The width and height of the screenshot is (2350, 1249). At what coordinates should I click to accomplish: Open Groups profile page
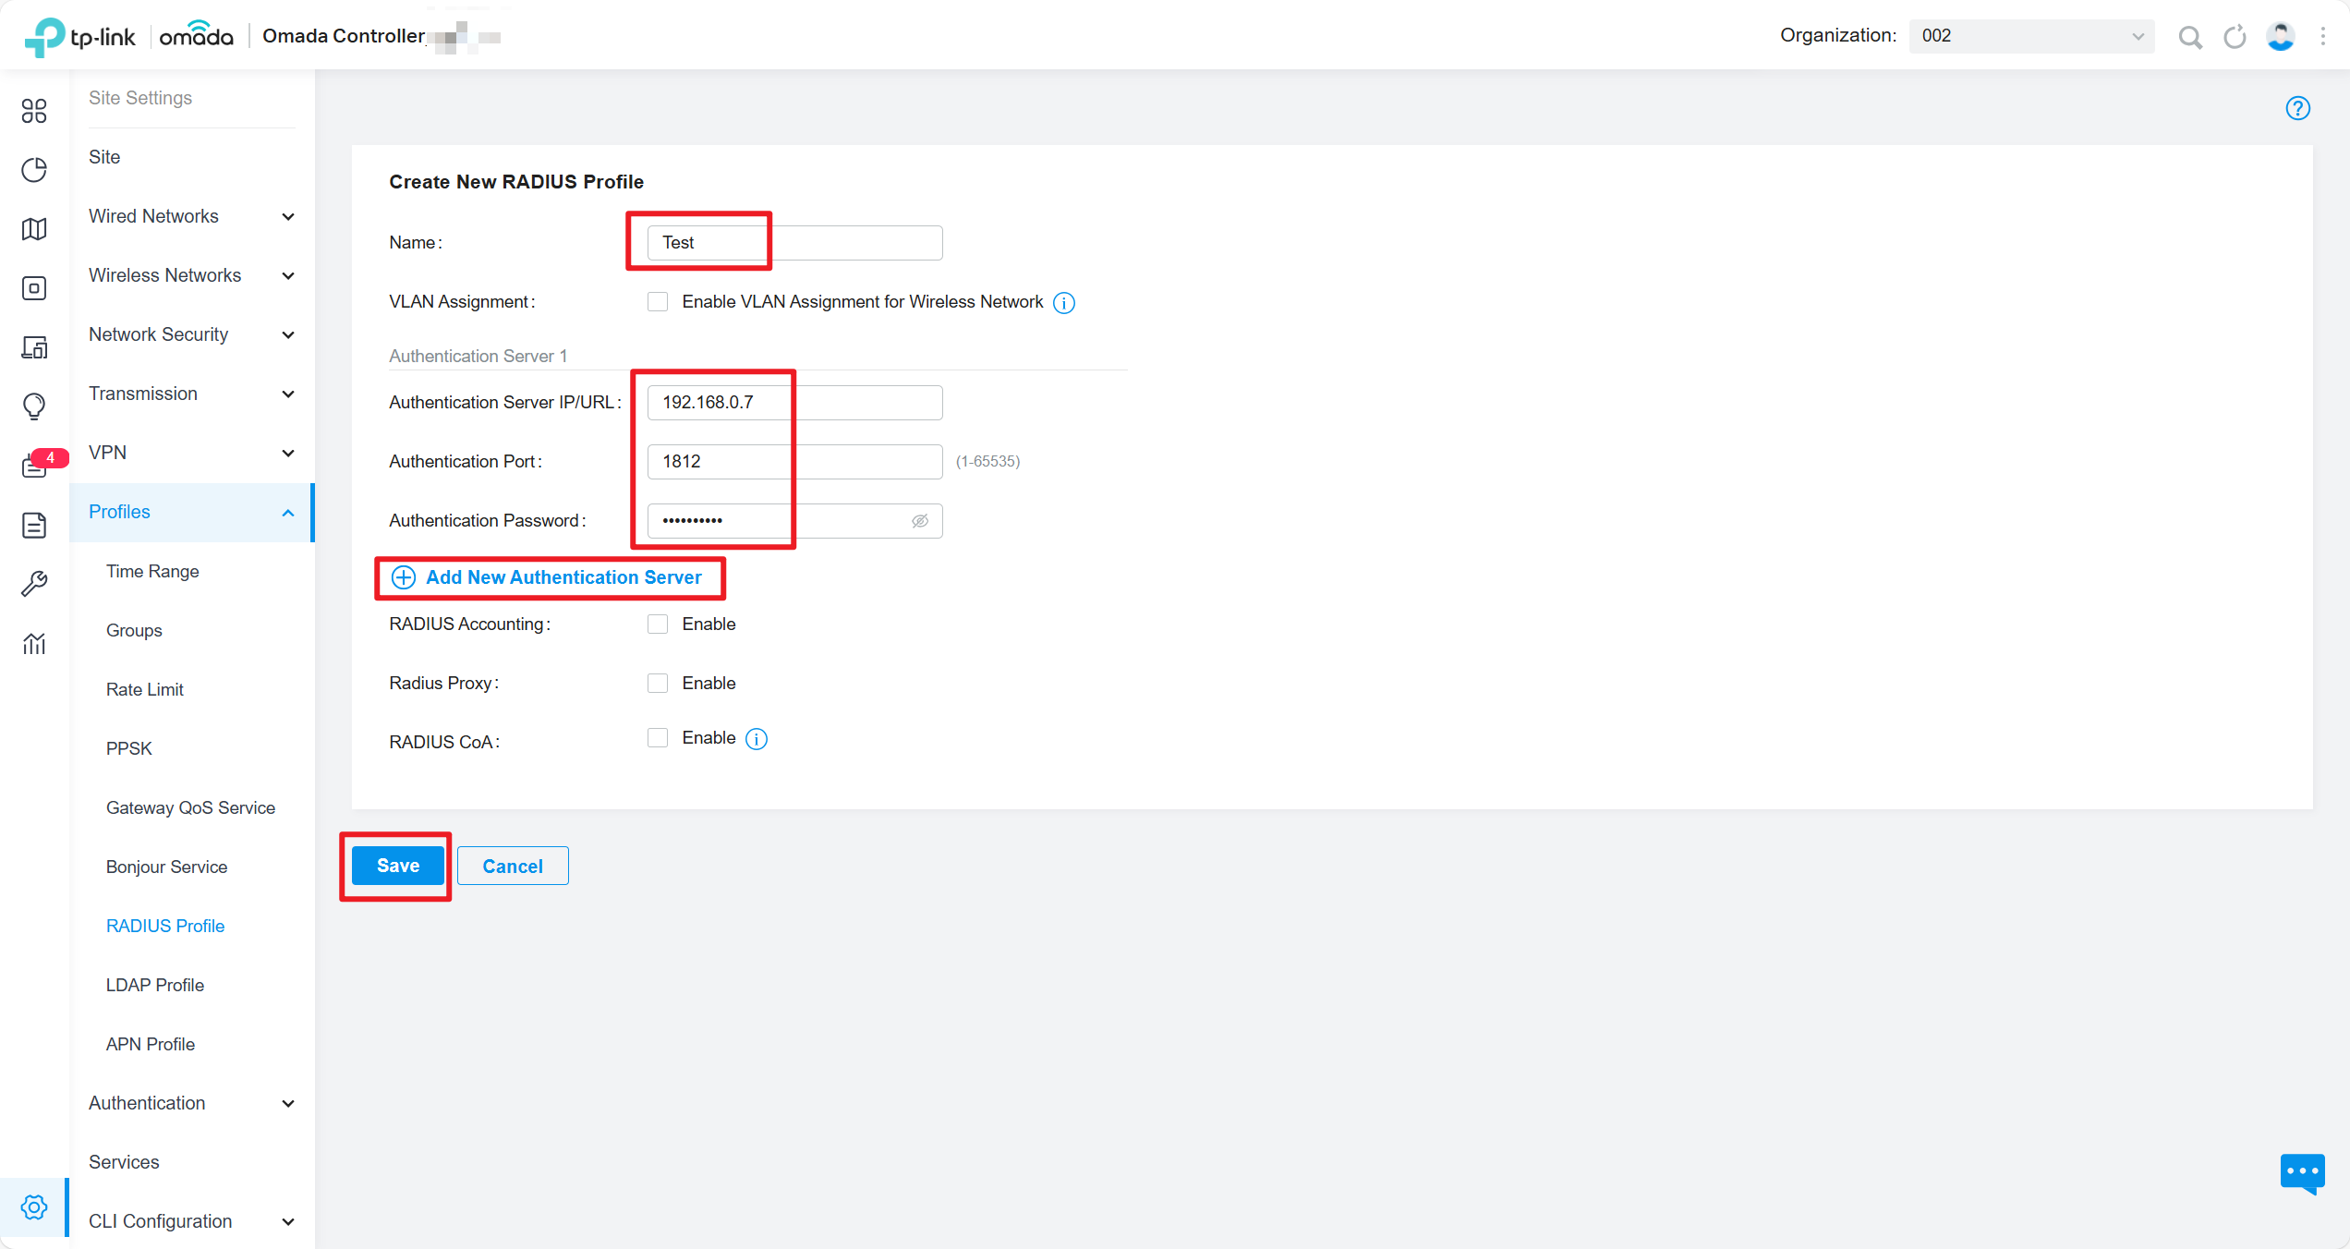(134, 631)
